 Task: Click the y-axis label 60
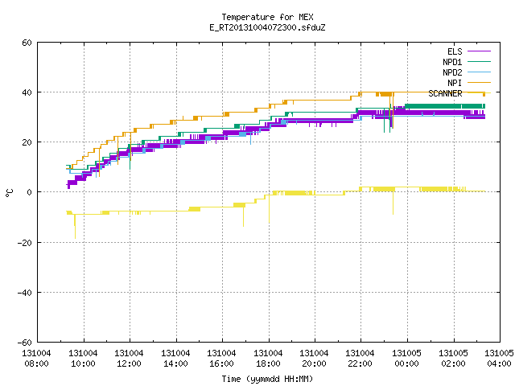tap(27, 43)
